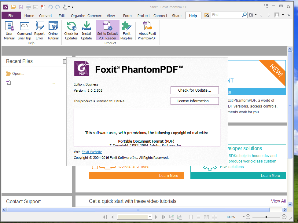Screen dimensions: 298x223
Task: Click the email envelope icon in quick toolbar
Action: tap(36, 7)
